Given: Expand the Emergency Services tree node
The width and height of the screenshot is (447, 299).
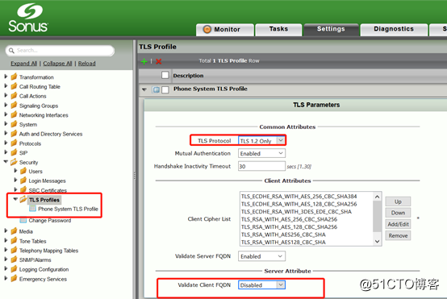Looking at the screenshot, I should [6, 278].
